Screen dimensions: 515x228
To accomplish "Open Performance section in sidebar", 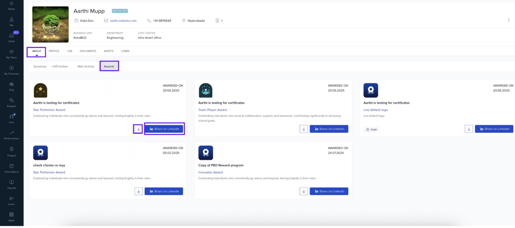I will (x=12, y=135).
